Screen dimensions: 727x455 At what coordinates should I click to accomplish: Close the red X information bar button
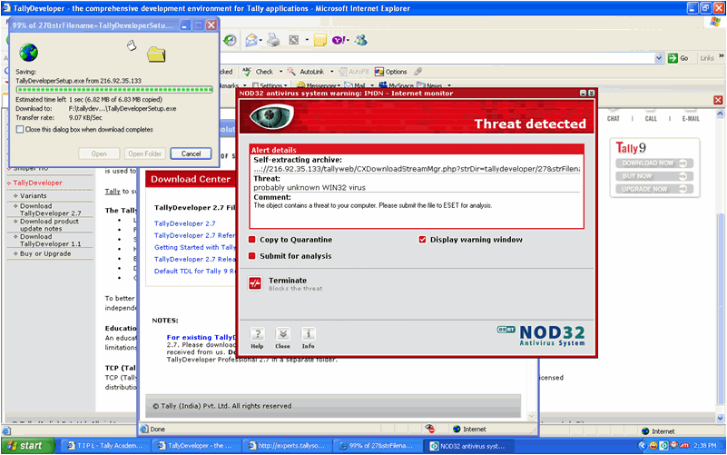(x=718, y=100)
